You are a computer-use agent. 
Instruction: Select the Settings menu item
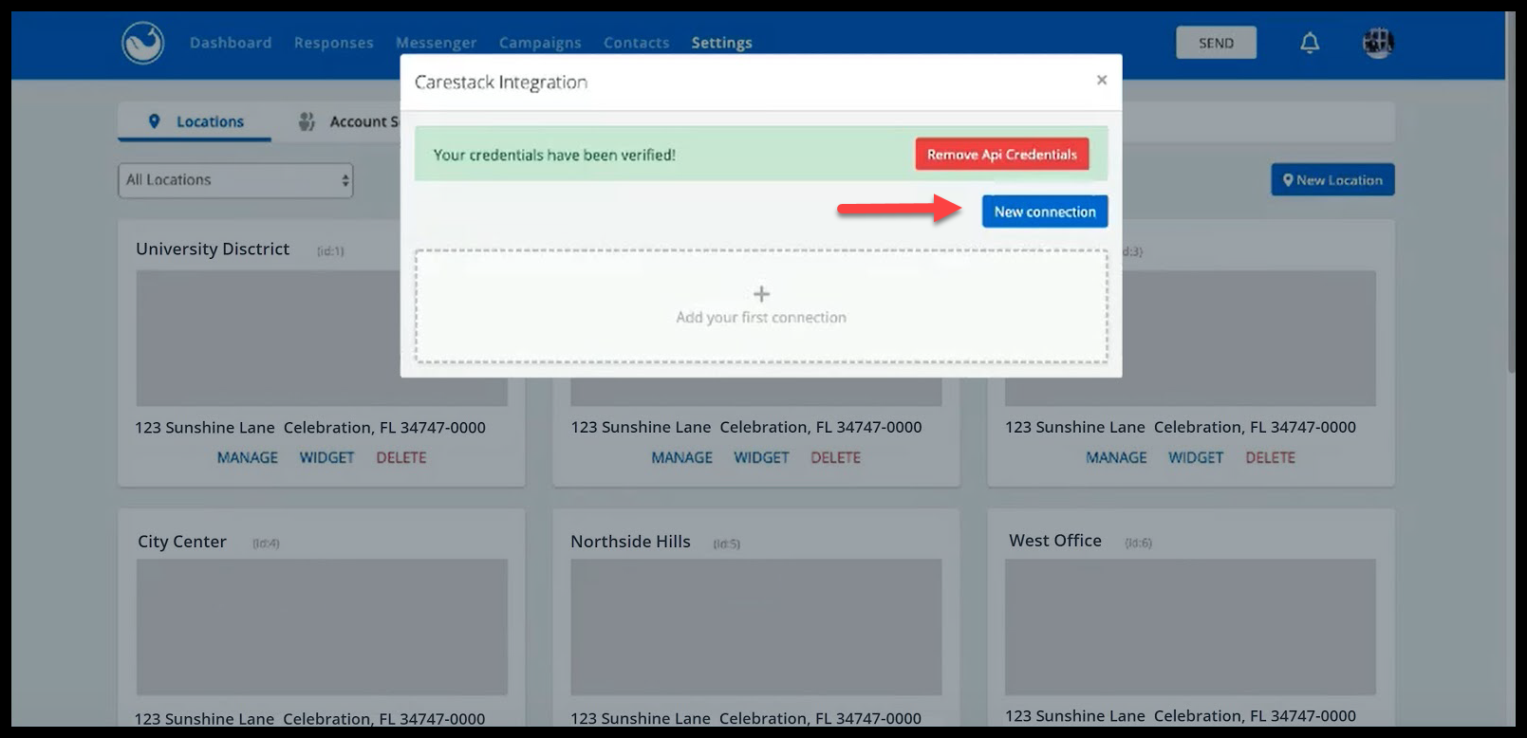coord(722,43)
